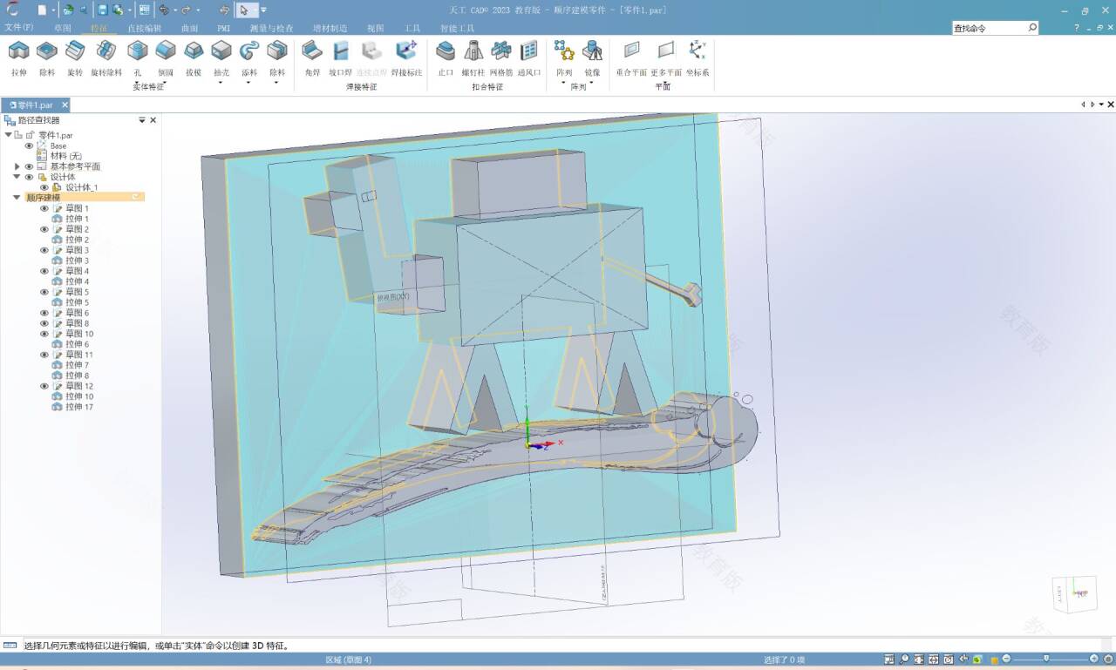Select the 螺钉柱 mounting boss tool
The height and width of the screenshot is (670, 1116).
coord(473,58)
